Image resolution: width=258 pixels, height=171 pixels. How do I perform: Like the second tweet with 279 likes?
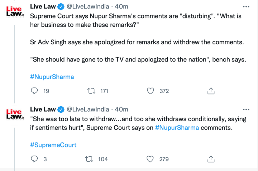click(x=151, y=159)
